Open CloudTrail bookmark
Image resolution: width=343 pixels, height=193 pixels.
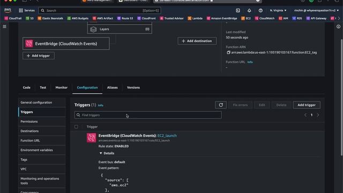click(x=13, y=18)
